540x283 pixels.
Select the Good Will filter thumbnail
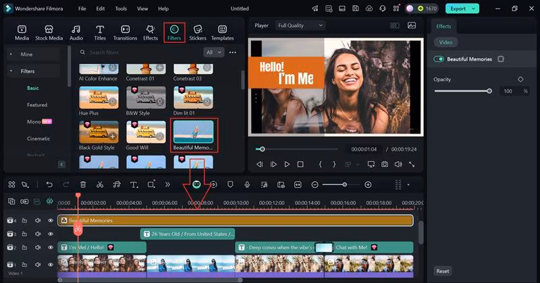[146, 132]
